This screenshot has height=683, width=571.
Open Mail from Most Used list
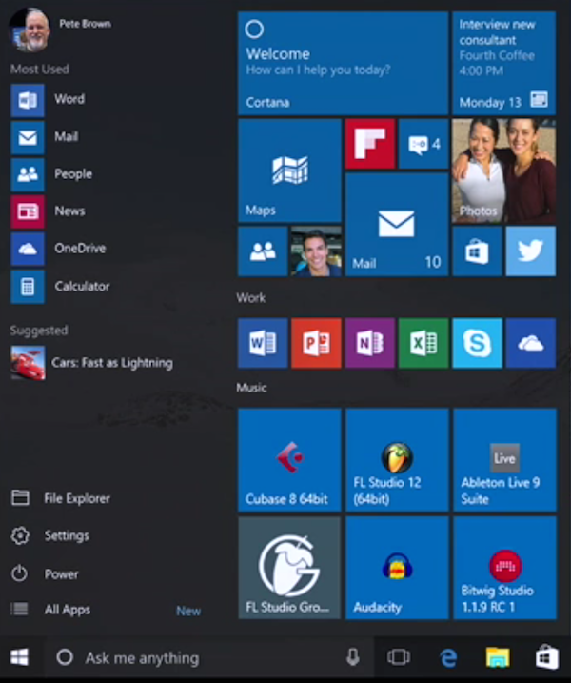[45, 137]
